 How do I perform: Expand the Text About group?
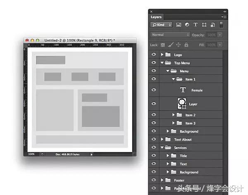[x=162, y=139]
